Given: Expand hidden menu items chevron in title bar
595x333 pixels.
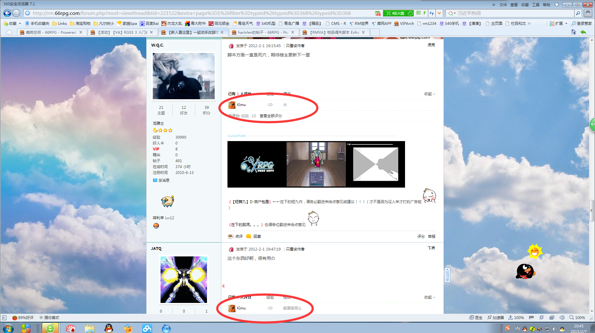Looking at the screenshot, I should coord(494,5).
